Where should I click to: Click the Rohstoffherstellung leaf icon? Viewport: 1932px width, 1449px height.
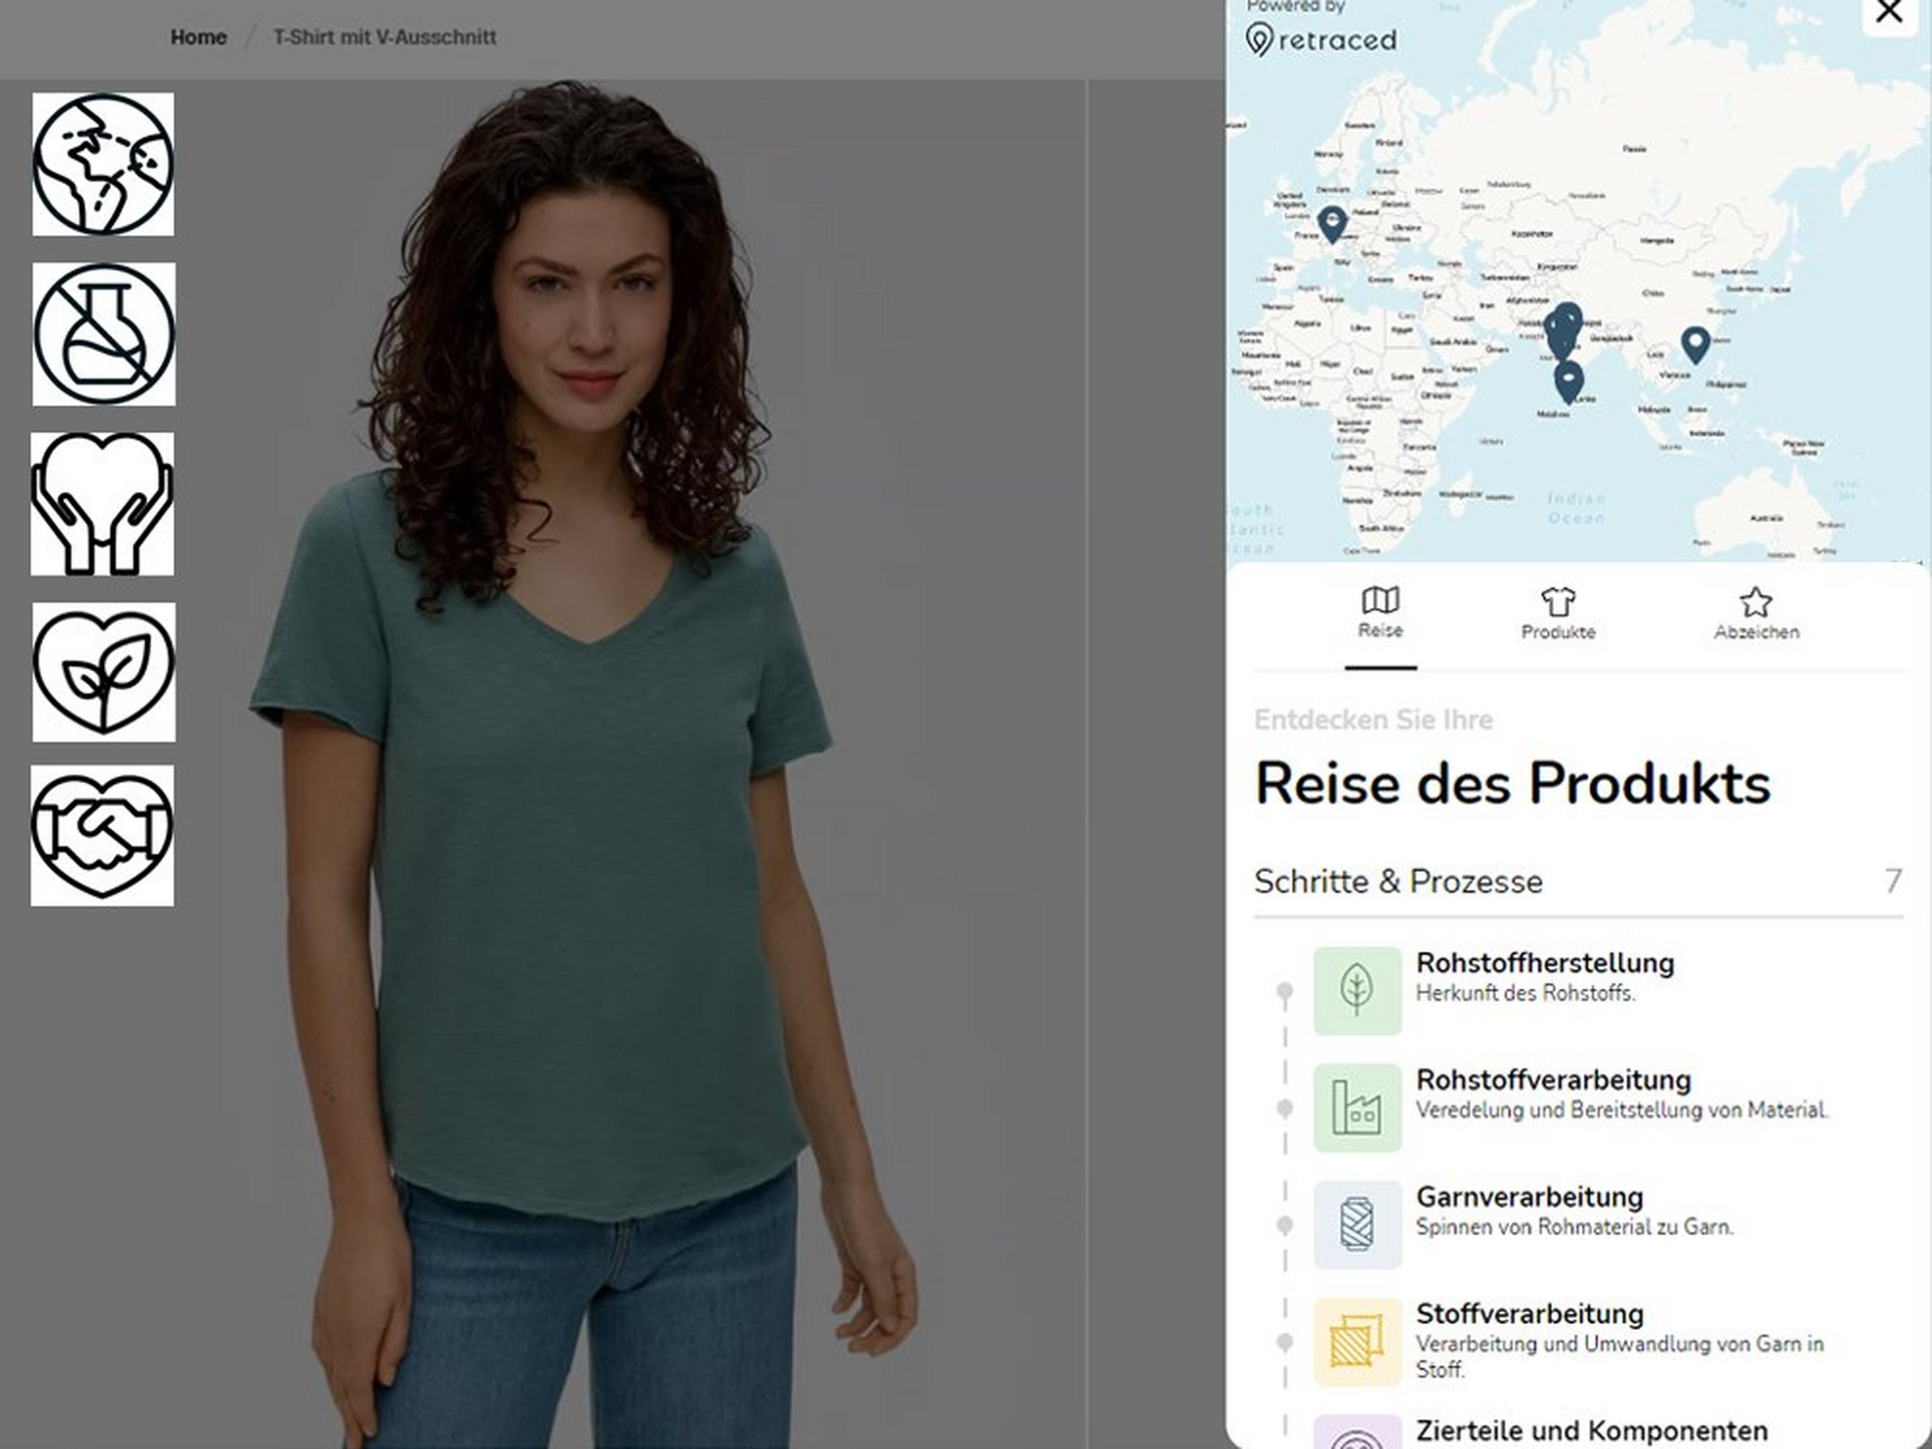[1356, 990]
